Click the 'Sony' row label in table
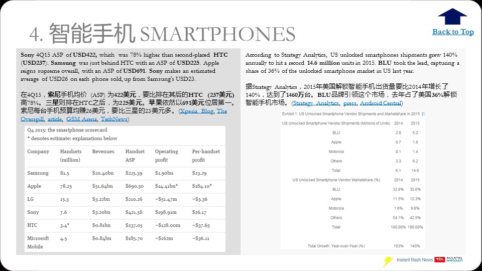Viewport: 482px width, 271px height. (x=33, y=212)
